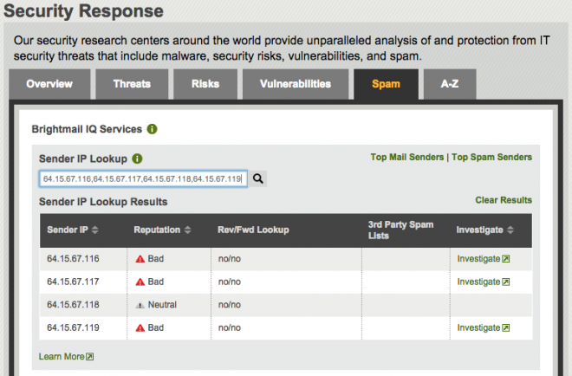The width and height of the screenshot is (572, 376).
Task: Open the A-Z tab
Action: (x=450, y=84)
